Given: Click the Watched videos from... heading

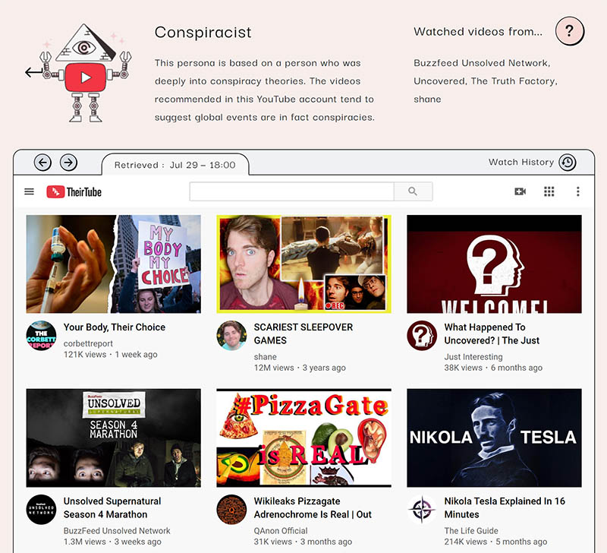Looking at the screenshot, I should [478, 31].
